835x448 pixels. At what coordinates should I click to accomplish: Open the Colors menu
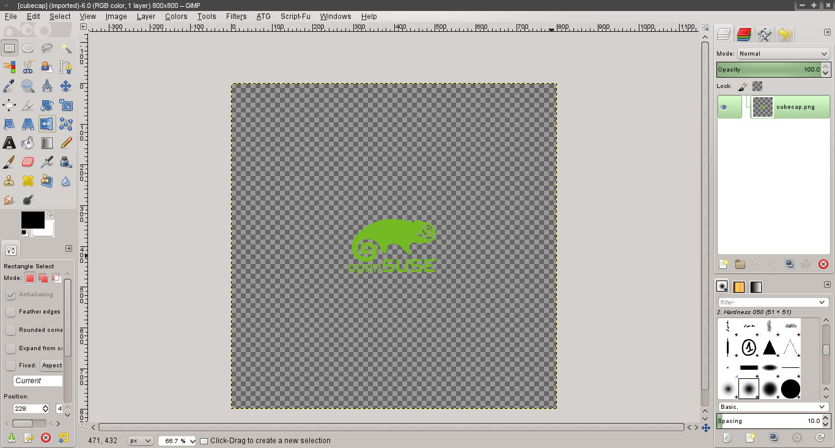[x=176, y=17]
